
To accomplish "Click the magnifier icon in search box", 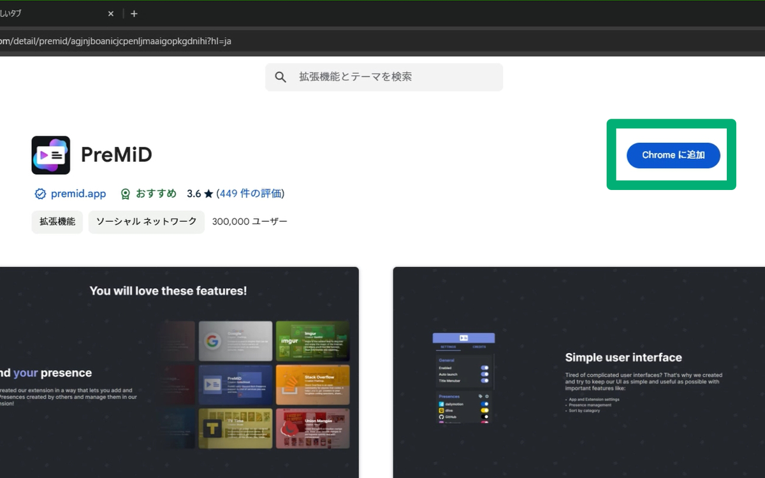I will tap(280, 77).
